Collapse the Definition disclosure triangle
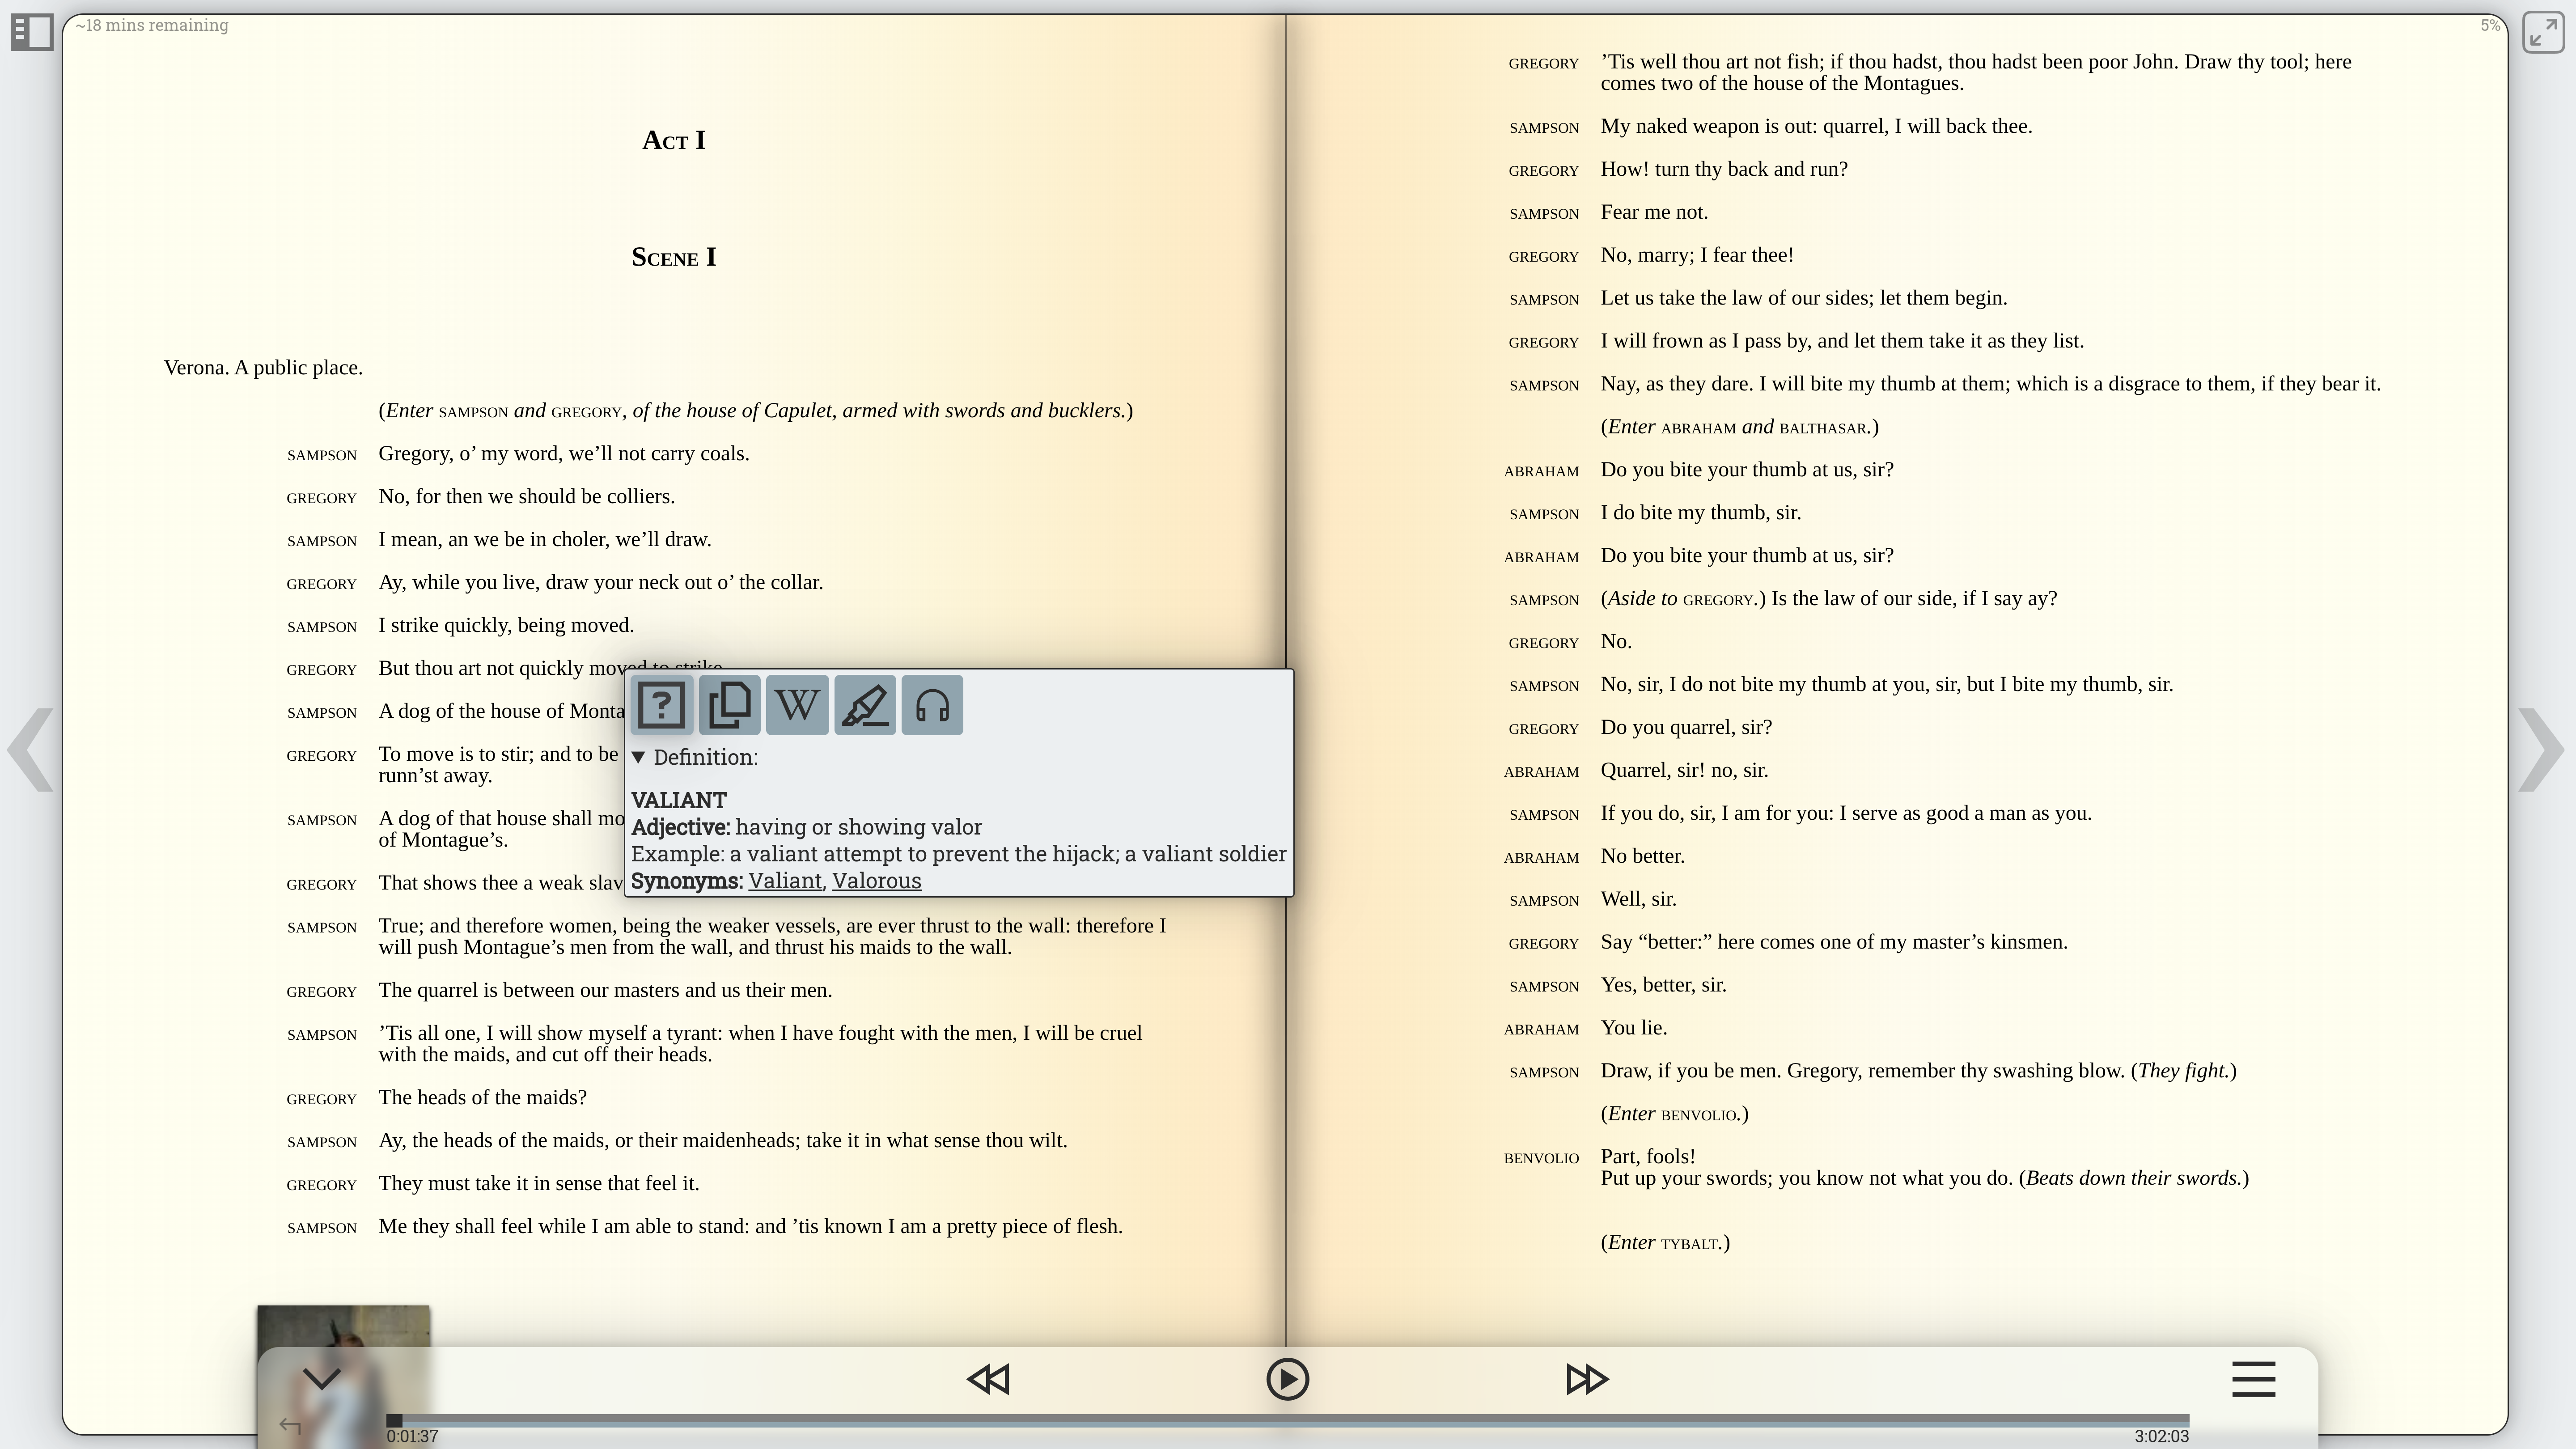The height and width of the screenshot is (1449, 2576). (639, 757)
